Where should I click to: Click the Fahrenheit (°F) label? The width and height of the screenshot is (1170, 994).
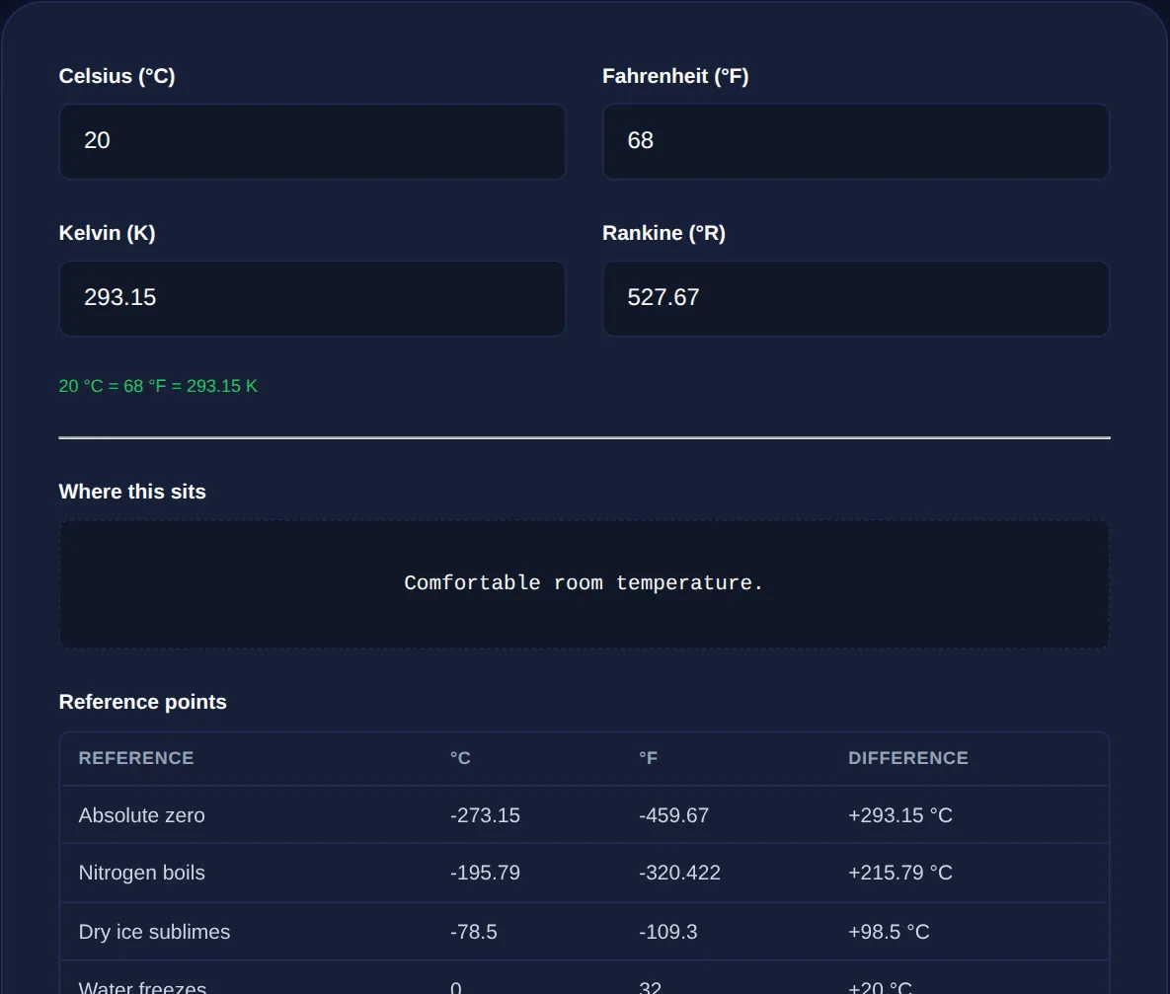tap(675, 76)
